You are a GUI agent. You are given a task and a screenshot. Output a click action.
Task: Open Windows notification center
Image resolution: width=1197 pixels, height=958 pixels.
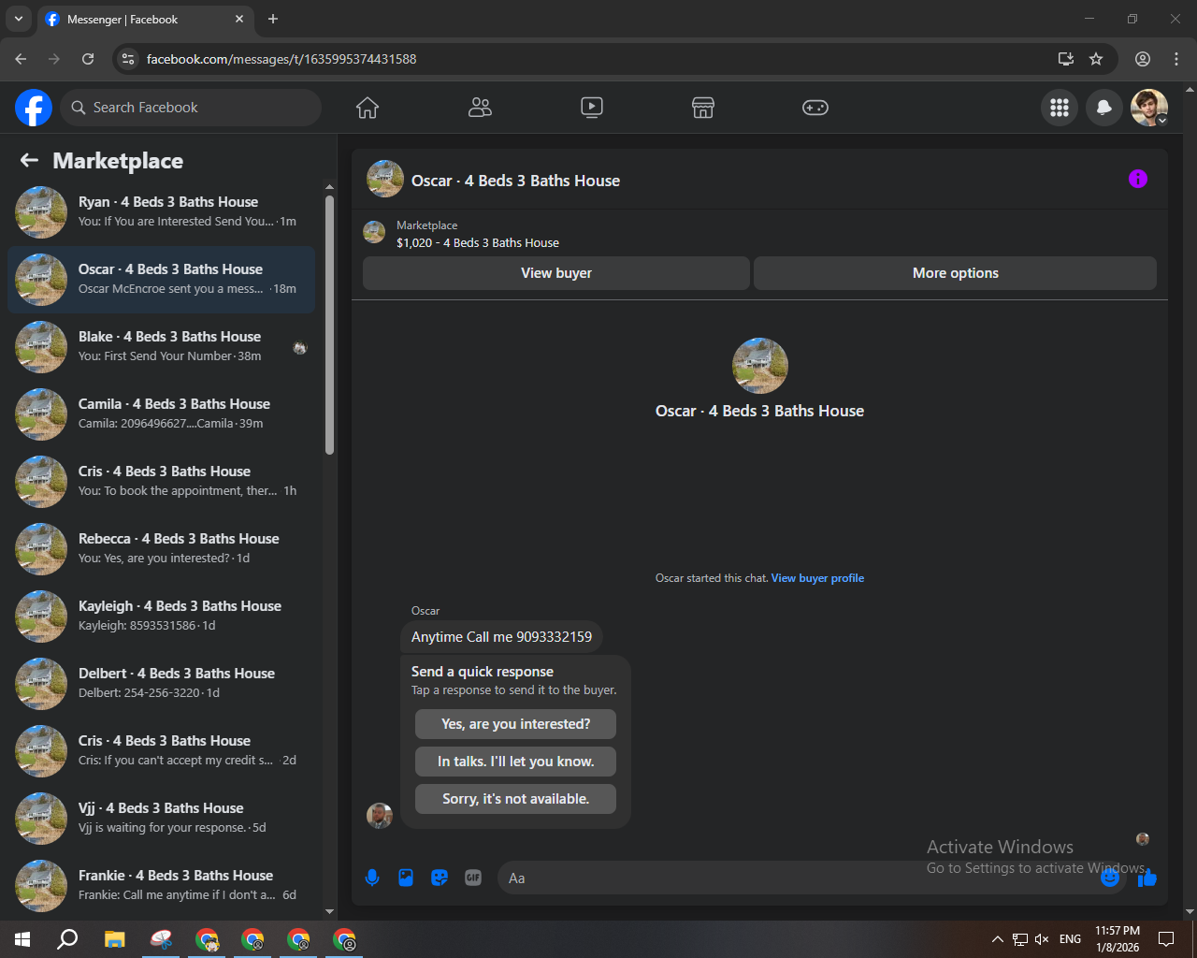point(1166,939)
